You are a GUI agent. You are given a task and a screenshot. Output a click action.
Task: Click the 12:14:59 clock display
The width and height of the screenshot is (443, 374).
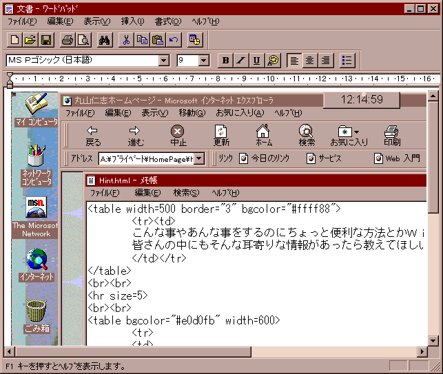point(362,100)
